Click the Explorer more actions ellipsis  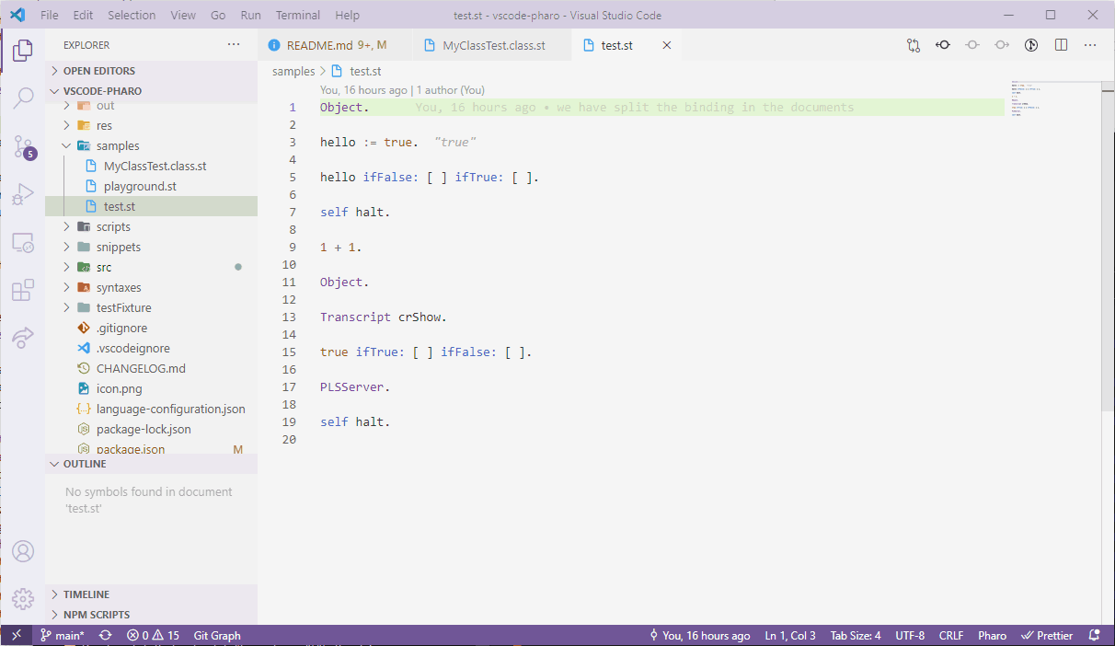(x=235, y=45)
